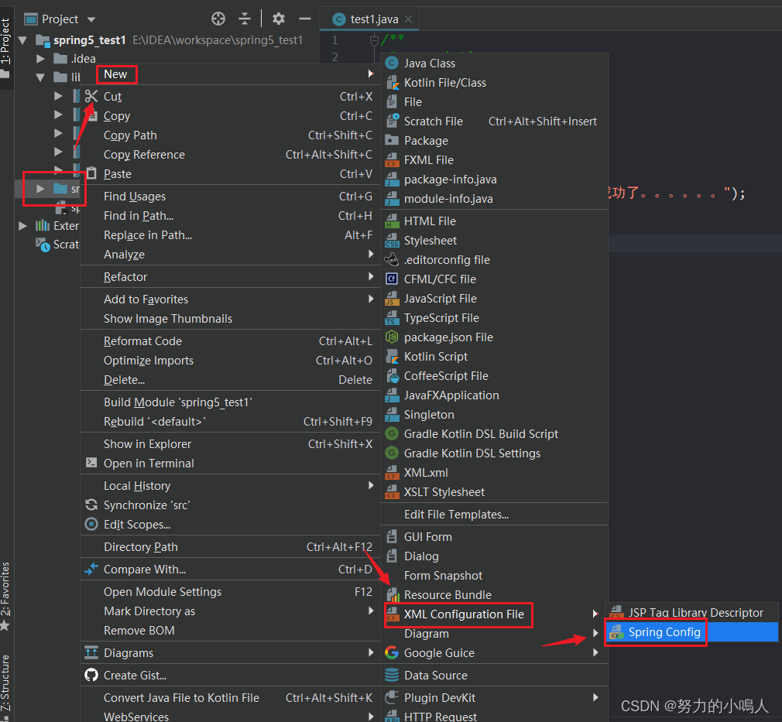Click the Plugin DevKit icon
This screenshot has width=782, height=722.
pos(393,697)
